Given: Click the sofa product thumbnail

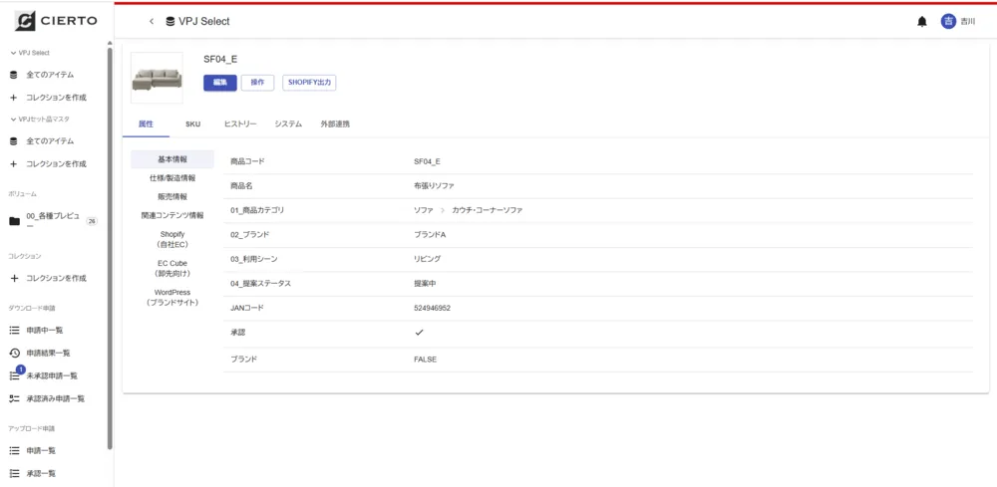Looking at the screenshot, I should [157, 78].
